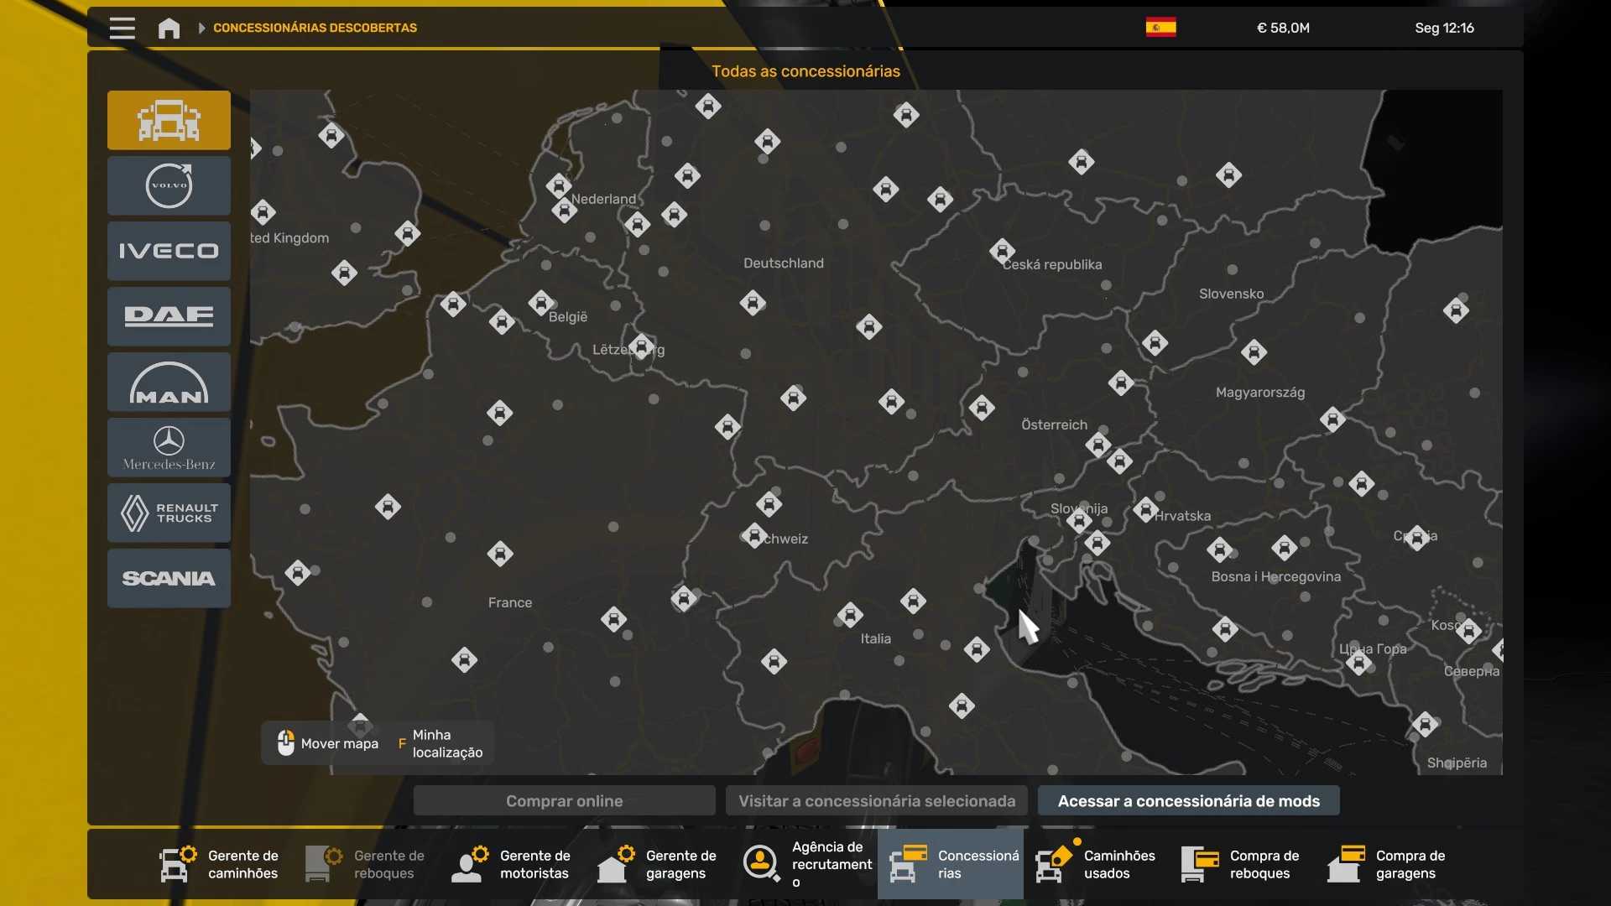Show all truck brands filter
The width and height of the screenshot is (1611, 906).
pyautogui.click(x=169, y=120)
